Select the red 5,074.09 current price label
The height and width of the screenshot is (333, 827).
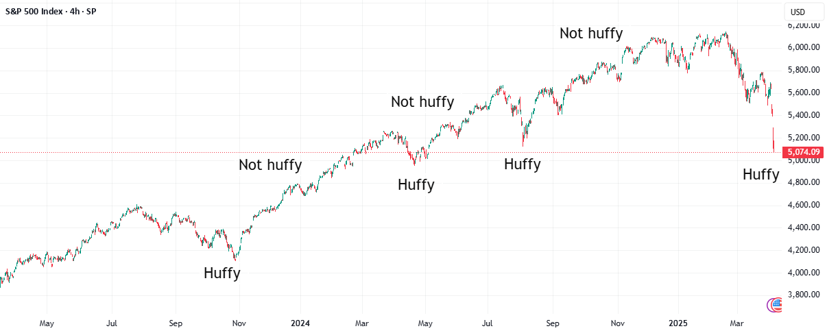[804, 152]
